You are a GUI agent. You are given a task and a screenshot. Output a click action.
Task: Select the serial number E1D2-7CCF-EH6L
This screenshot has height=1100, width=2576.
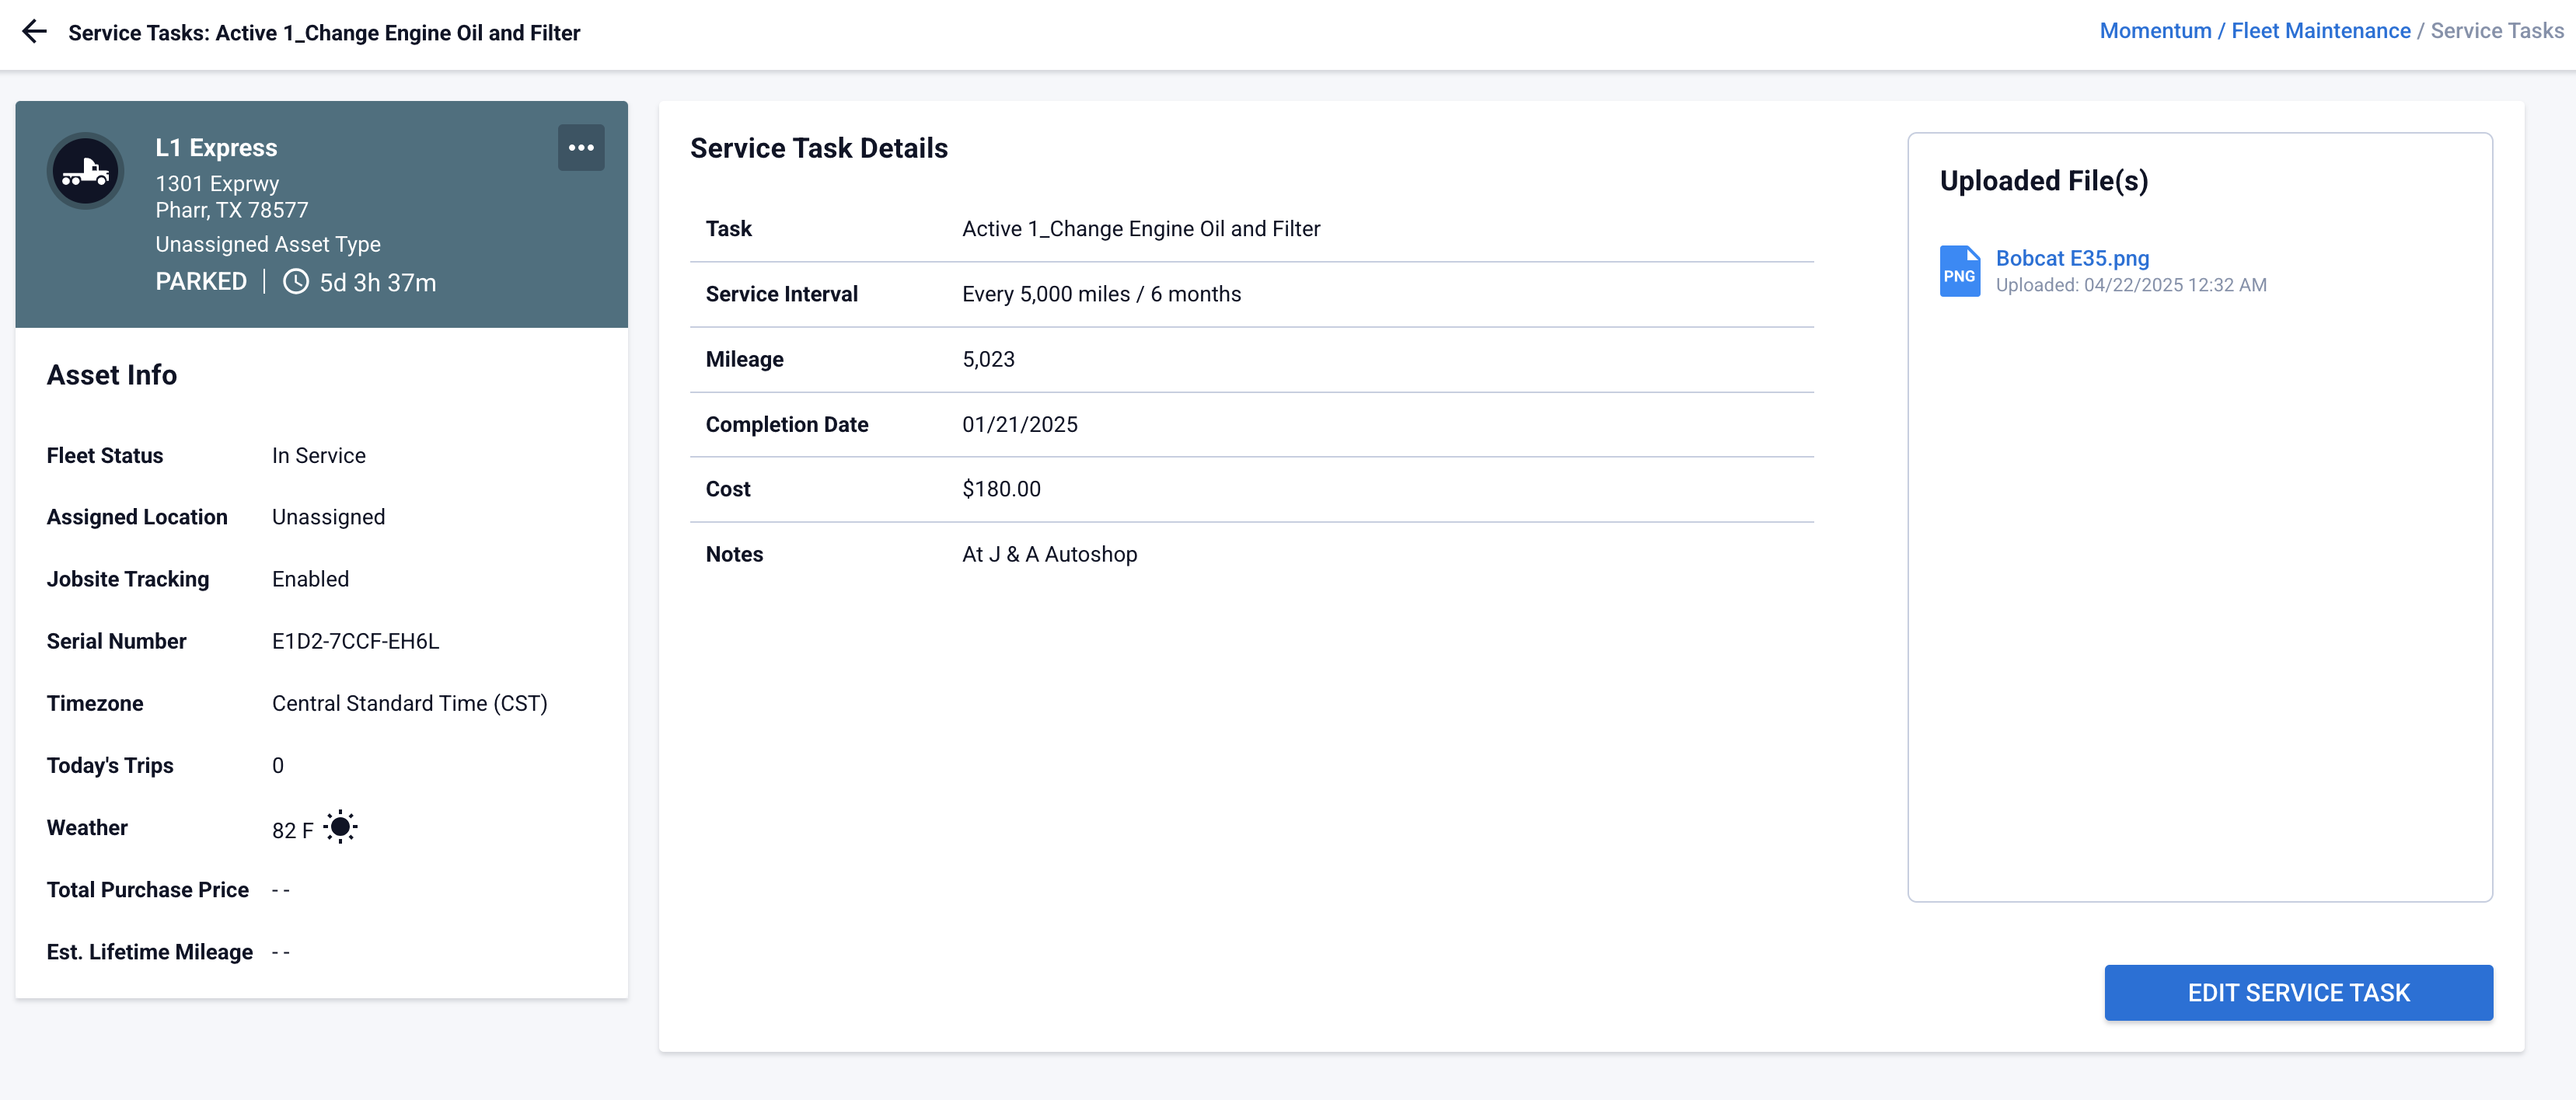355,642
